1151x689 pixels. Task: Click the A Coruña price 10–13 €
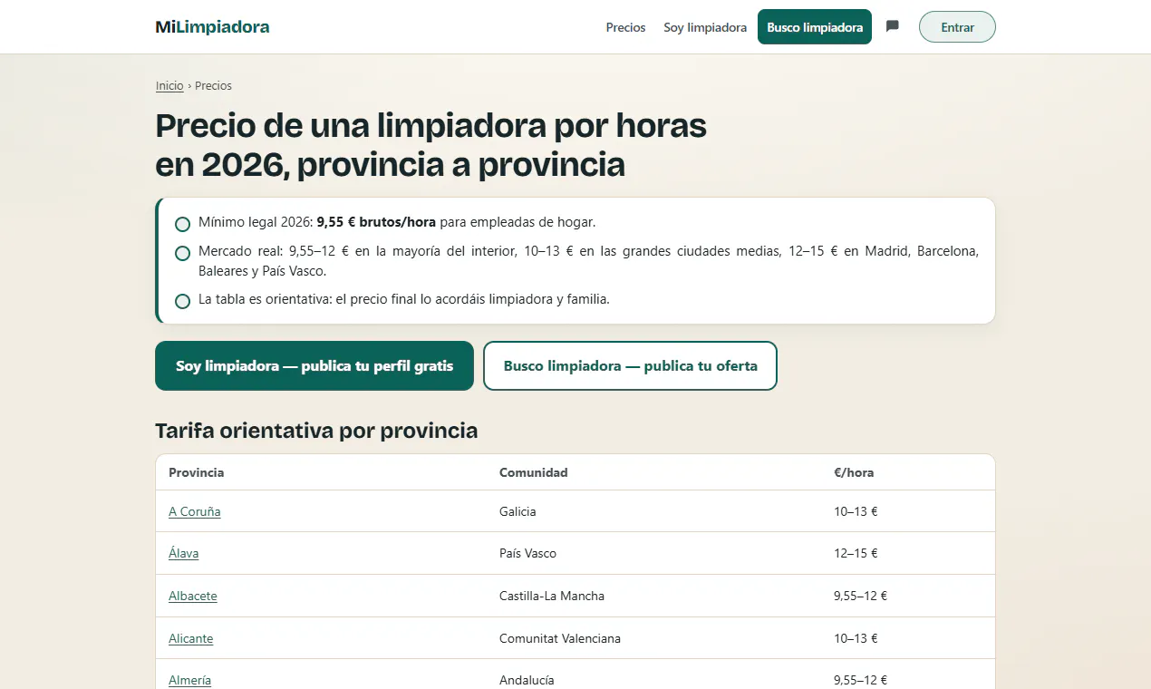pyautogui.click(x=856, y=511)
